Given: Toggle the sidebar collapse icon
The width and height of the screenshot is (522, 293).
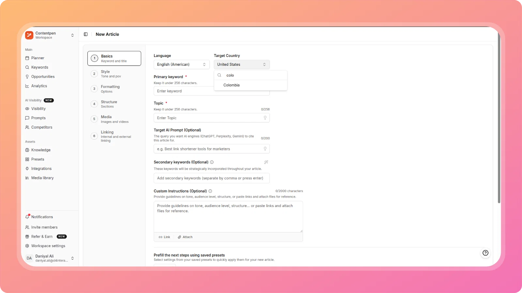Looking at the screenshot, I should (86, 34).
